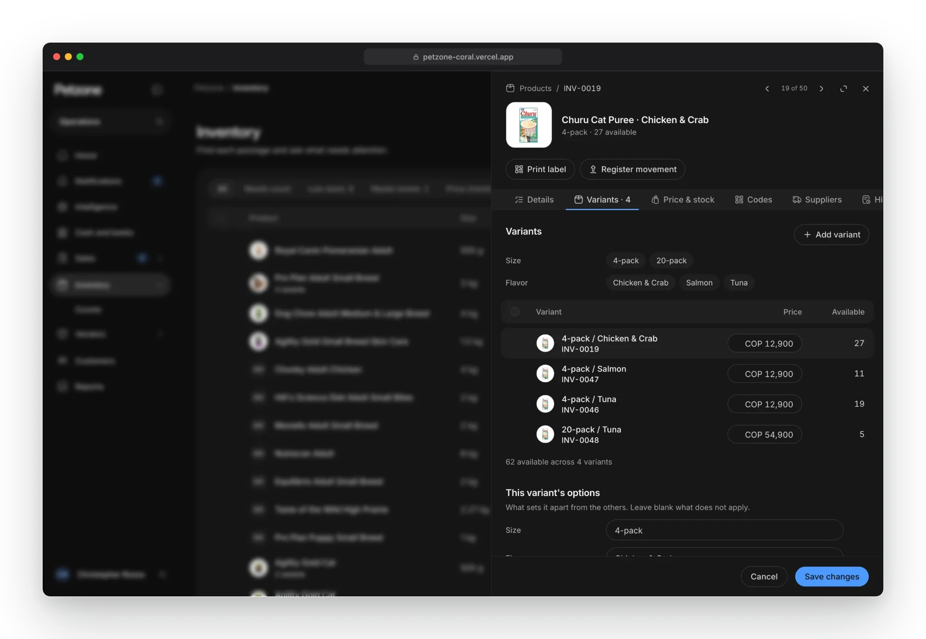Open the Products breadcrumb link
This screenshot has width=926, height=639.
pos(535,88)
